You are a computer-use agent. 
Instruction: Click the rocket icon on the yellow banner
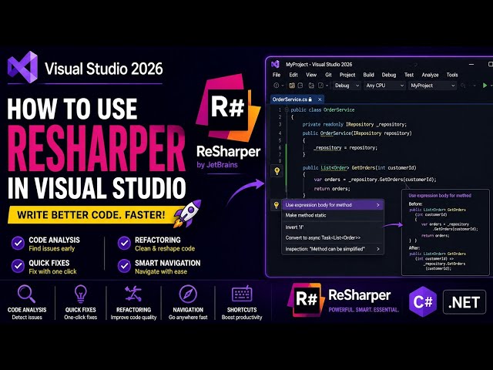187,214
